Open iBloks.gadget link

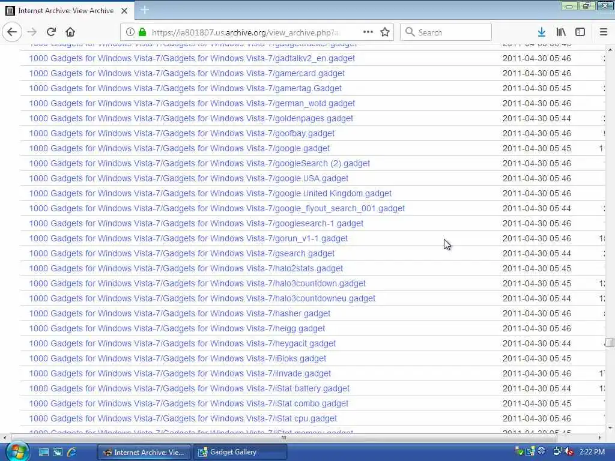click(178, 359)
